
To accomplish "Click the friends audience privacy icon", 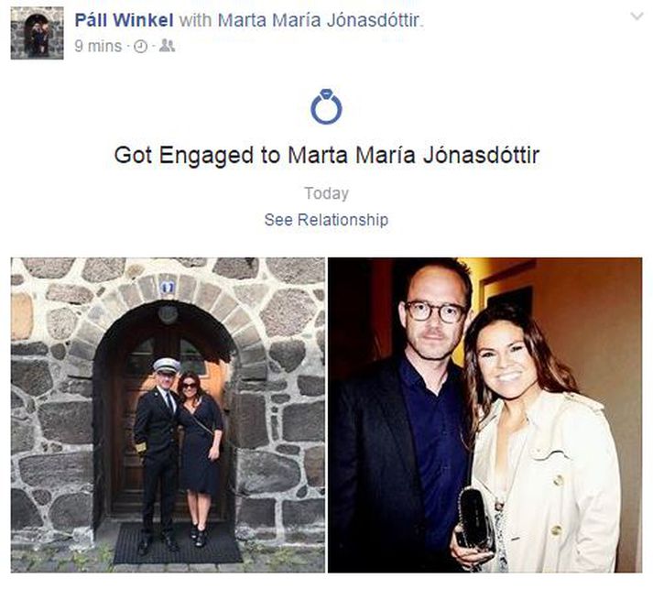I will pyautogui.click(x=167, y=46).
